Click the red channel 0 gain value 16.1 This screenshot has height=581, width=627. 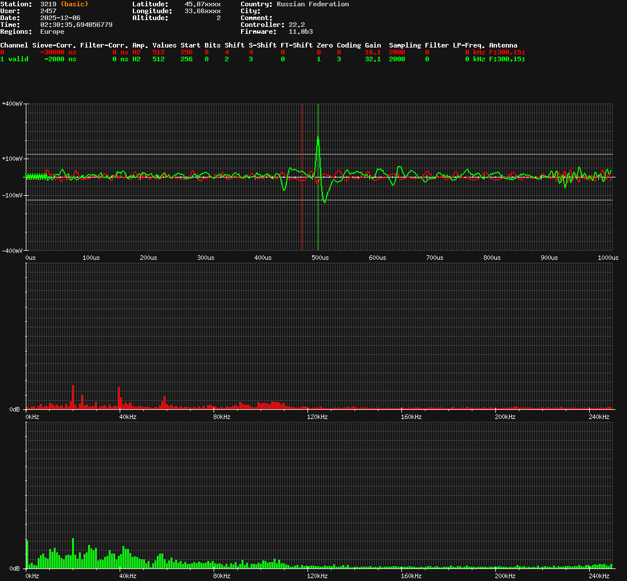(x=373, y=52)
